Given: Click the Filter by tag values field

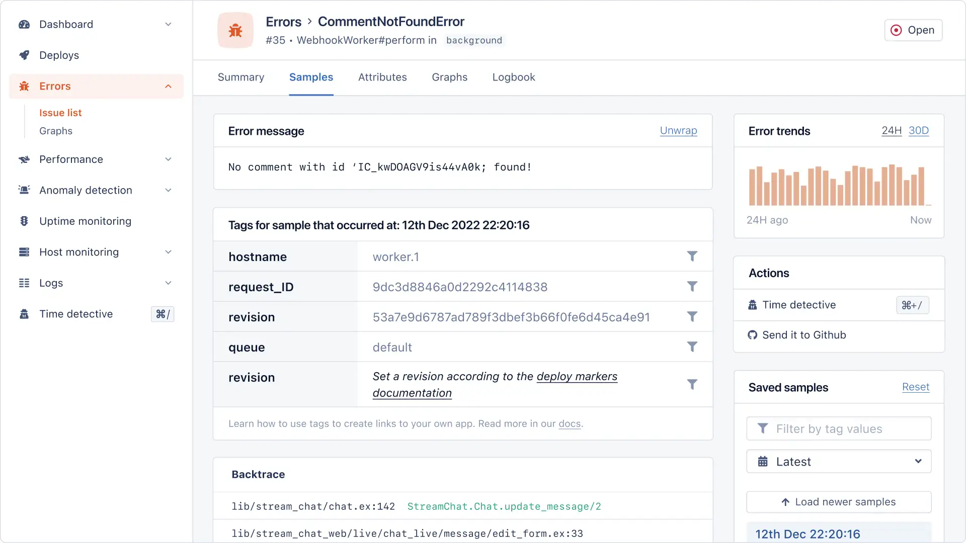Looking at the screenshot, I should click(x=839, y=428).
